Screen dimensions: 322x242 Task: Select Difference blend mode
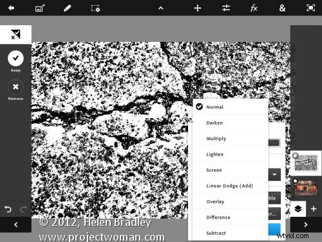(x=231, y=217)
